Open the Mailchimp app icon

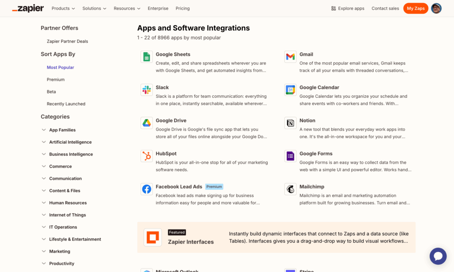(290, 189)
